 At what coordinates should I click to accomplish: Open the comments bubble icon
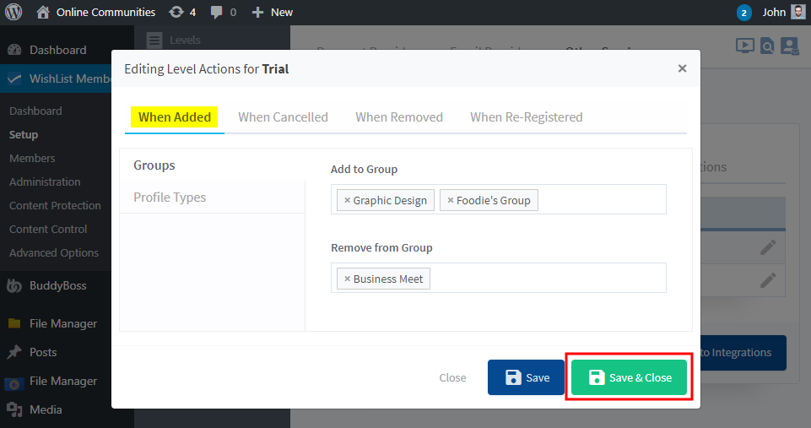pyautogui.click(x=217, y=12)
